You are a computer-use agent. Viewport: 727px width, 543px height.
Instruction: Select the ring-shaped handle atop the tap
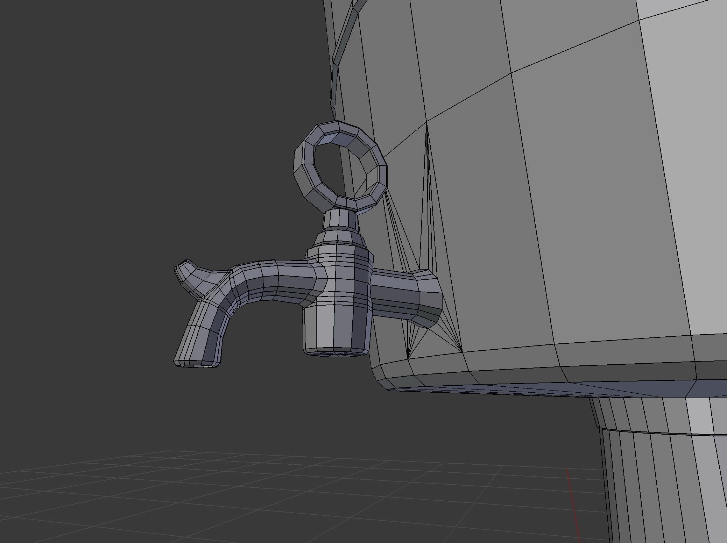[x=340, y=167]
